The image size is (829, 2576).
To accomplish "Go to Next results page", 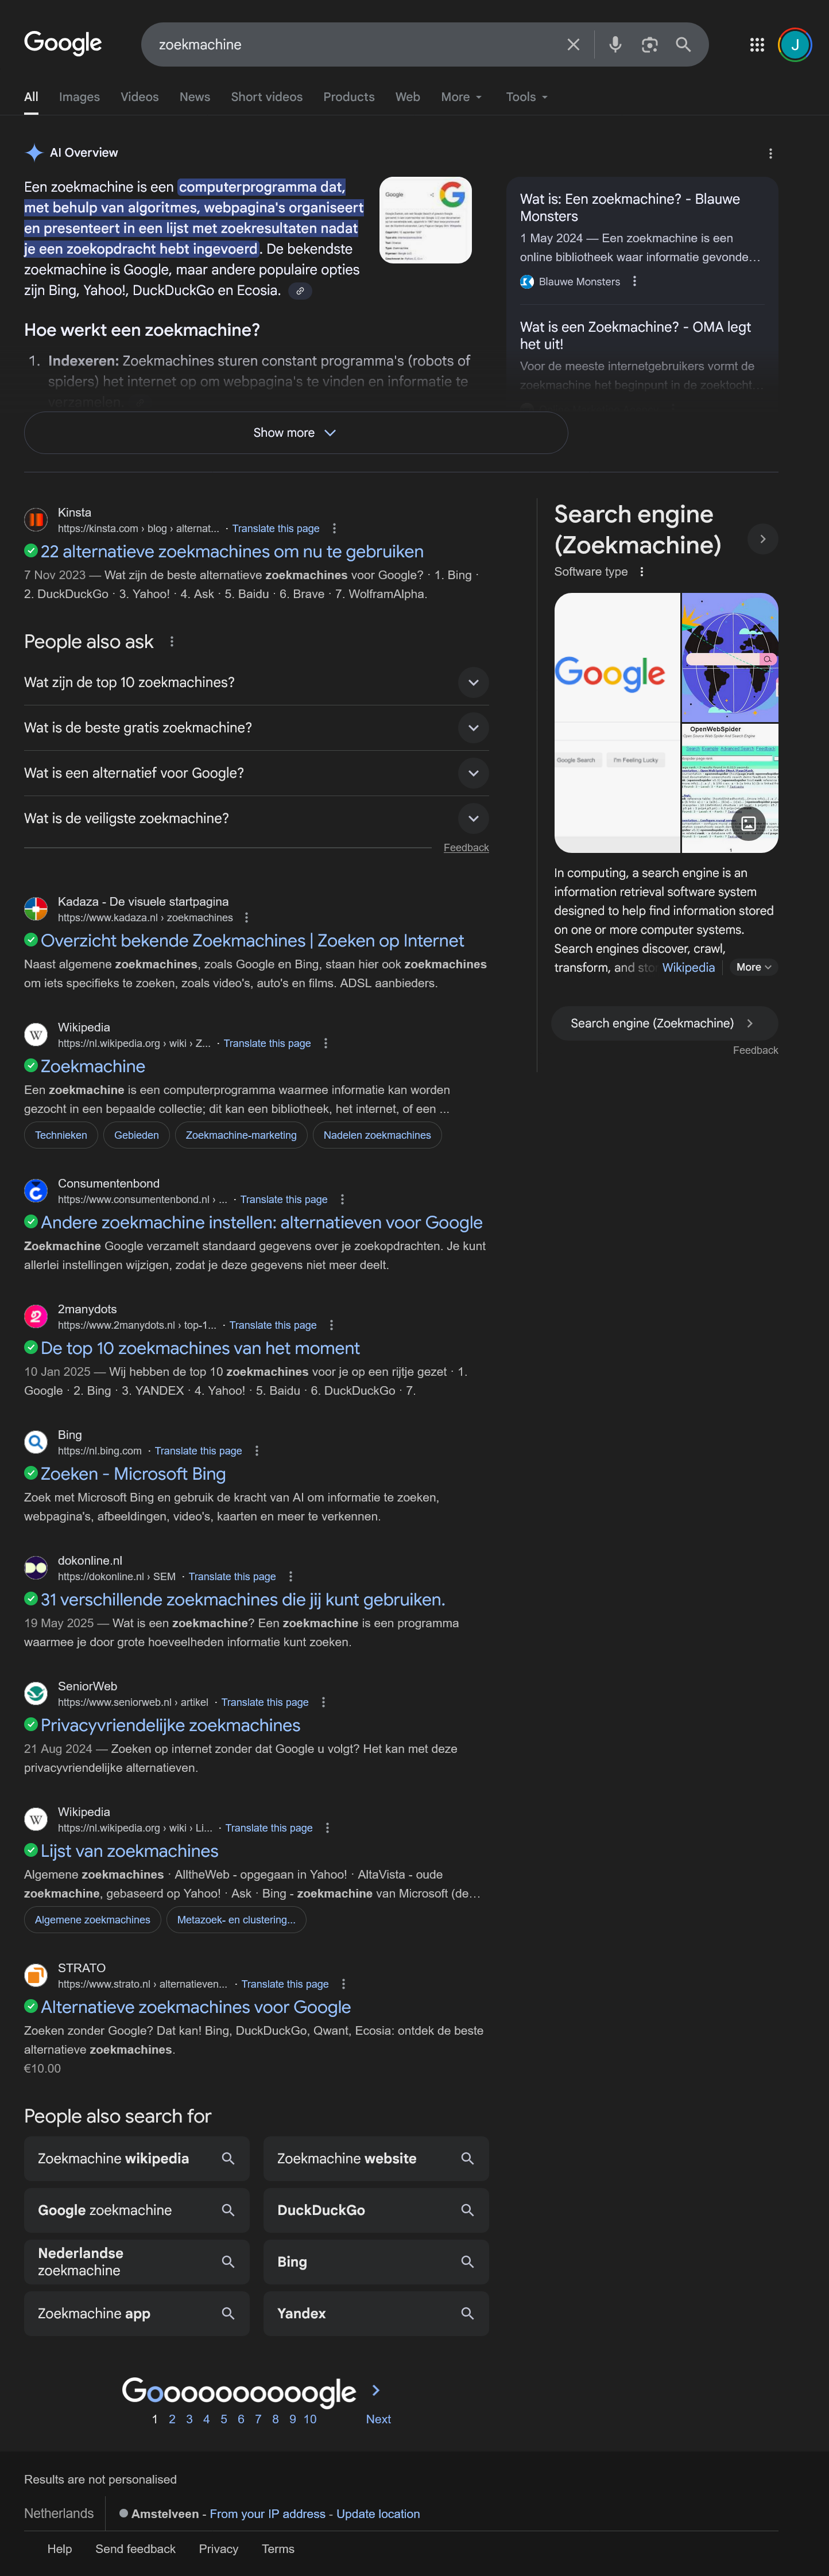I will pyautogui.click(x=378, y=2420).
